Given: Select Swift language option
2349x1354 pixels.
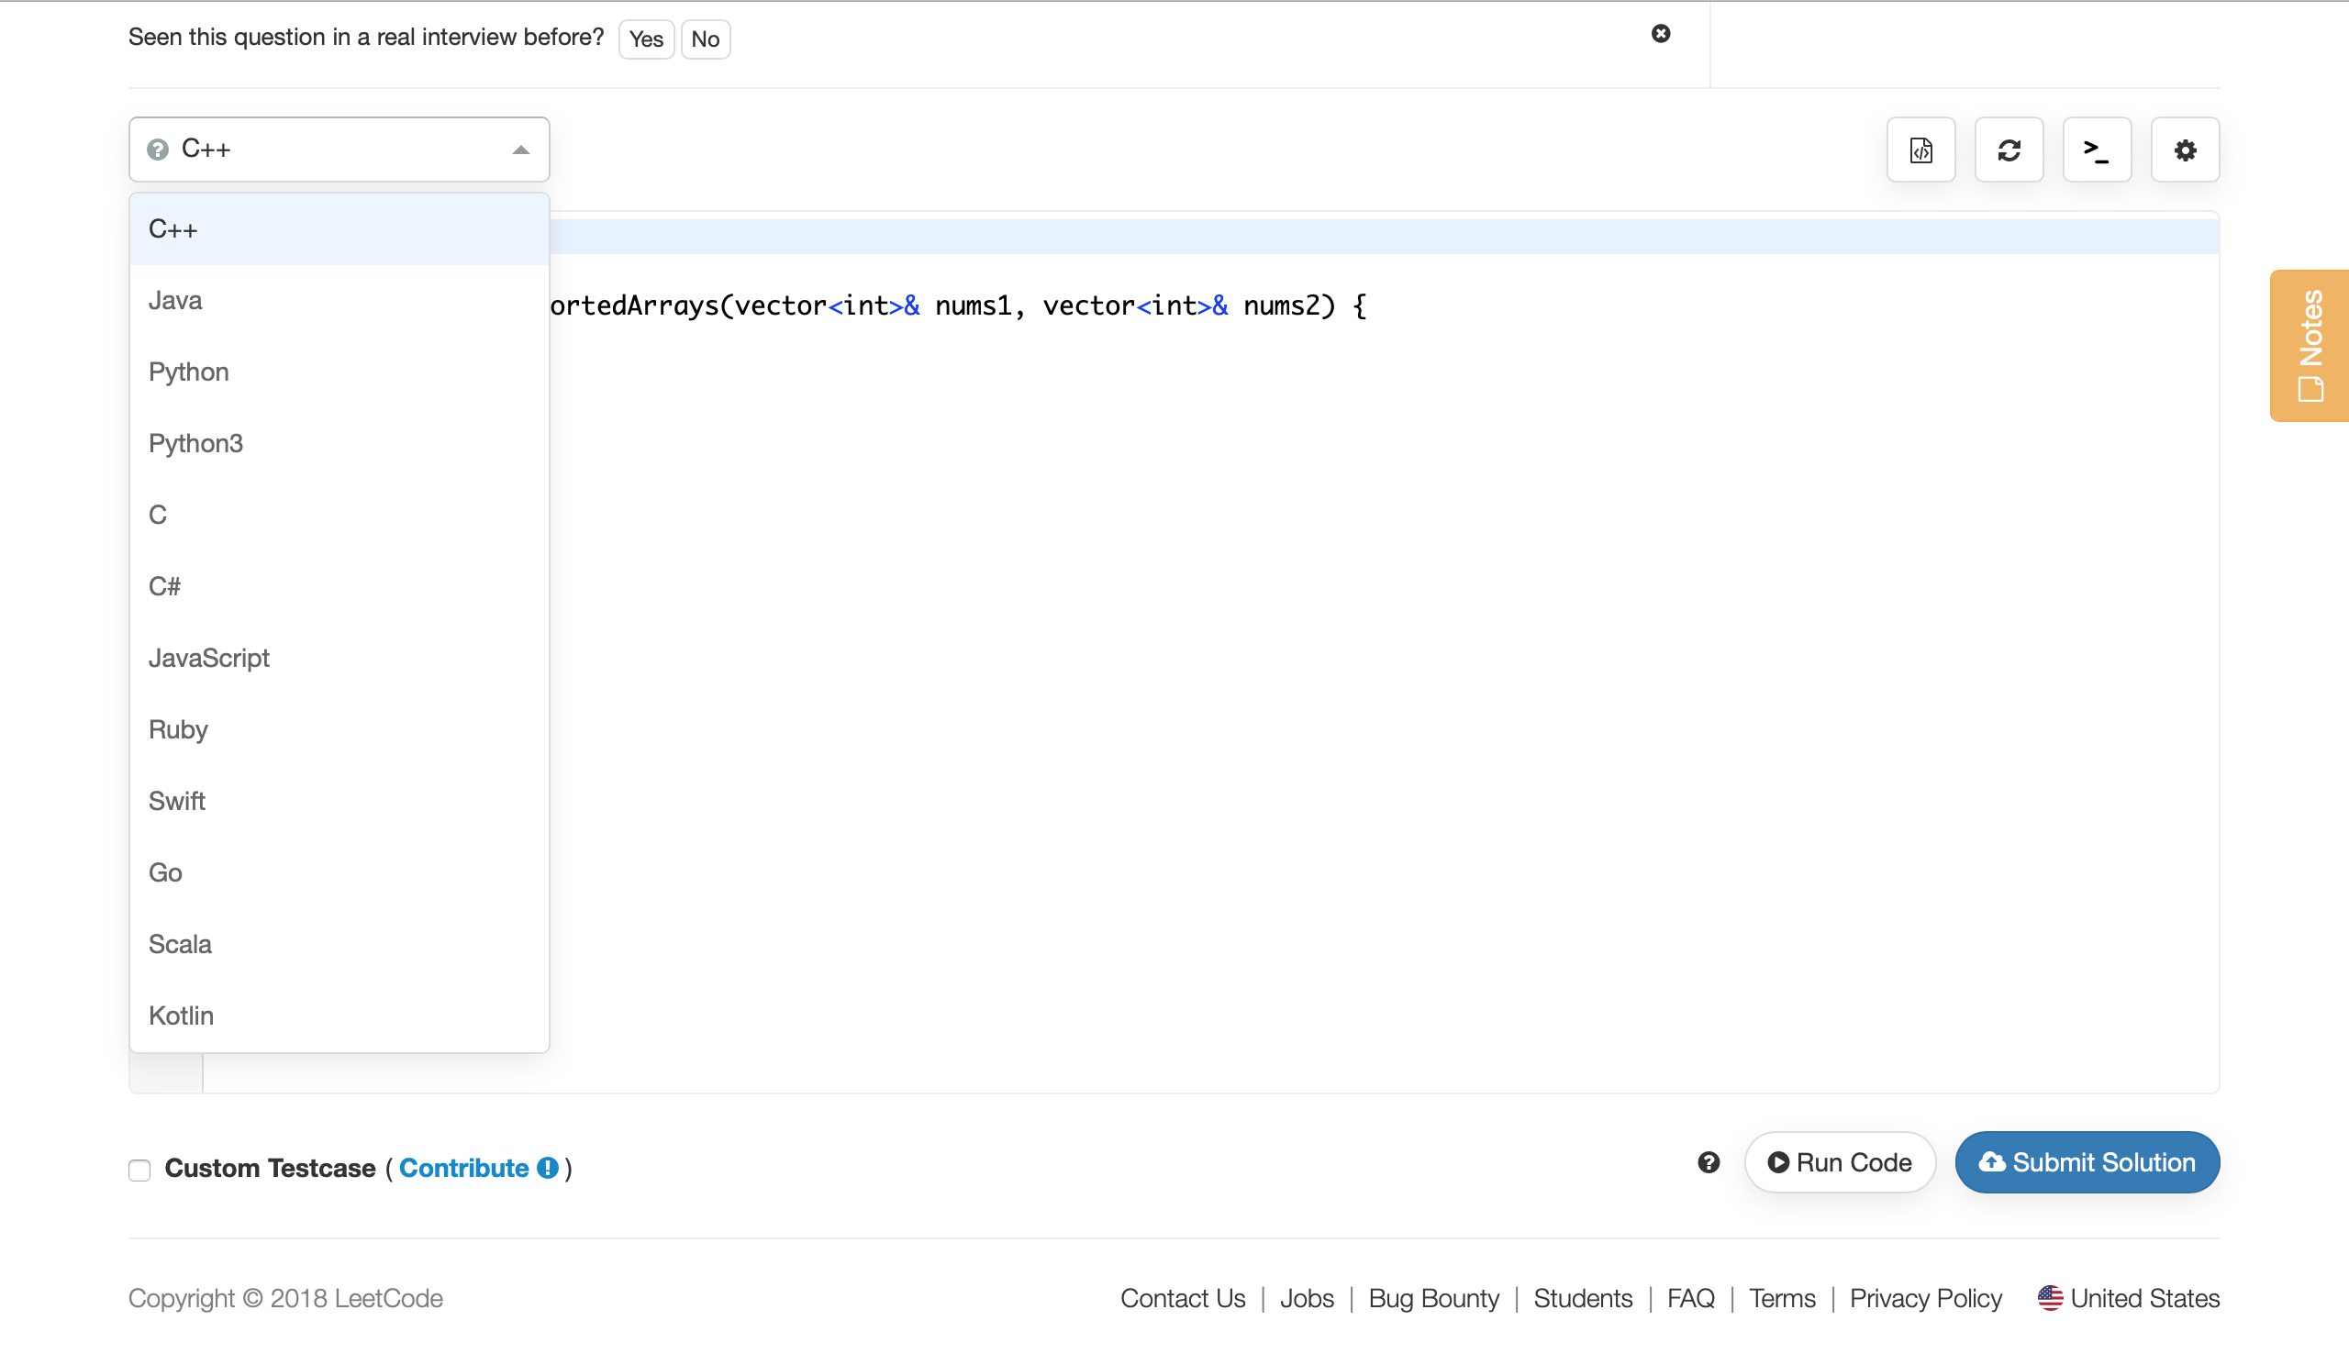Looking at the screenshot, I should (339, 801).
